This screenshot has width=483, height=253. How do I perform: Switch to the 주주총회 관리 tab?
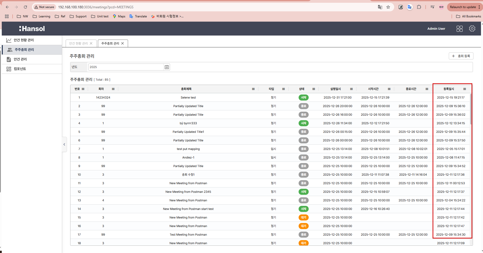(110, 43)
